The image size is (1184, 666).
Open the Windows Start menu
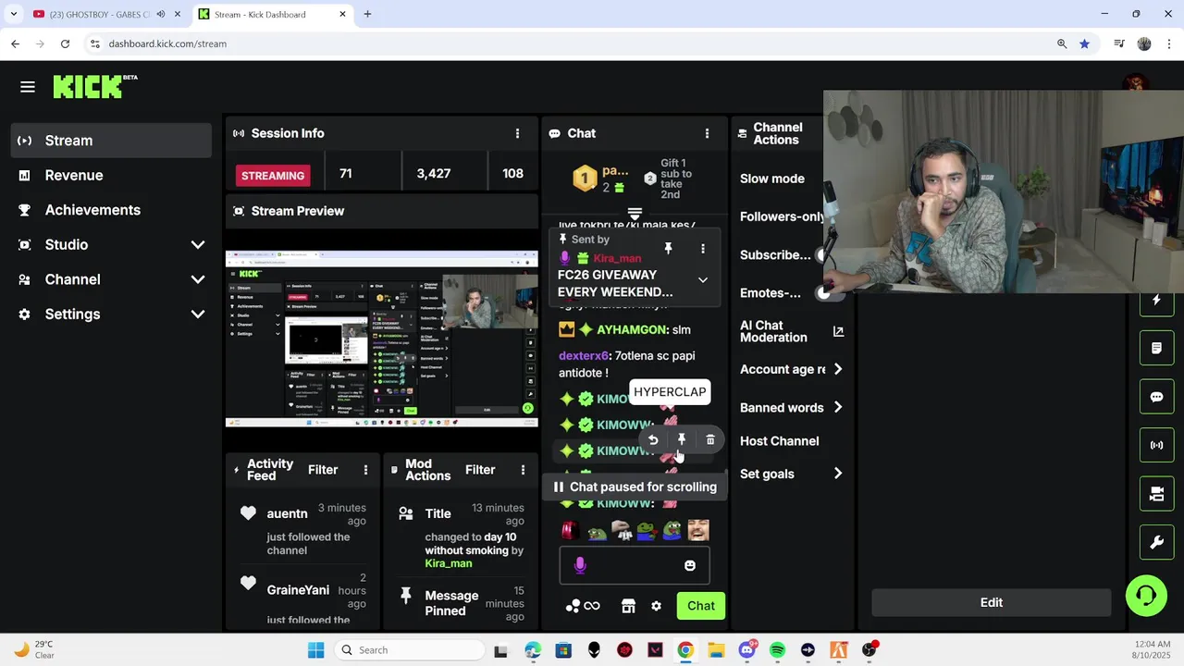click(x=315, y=650)
